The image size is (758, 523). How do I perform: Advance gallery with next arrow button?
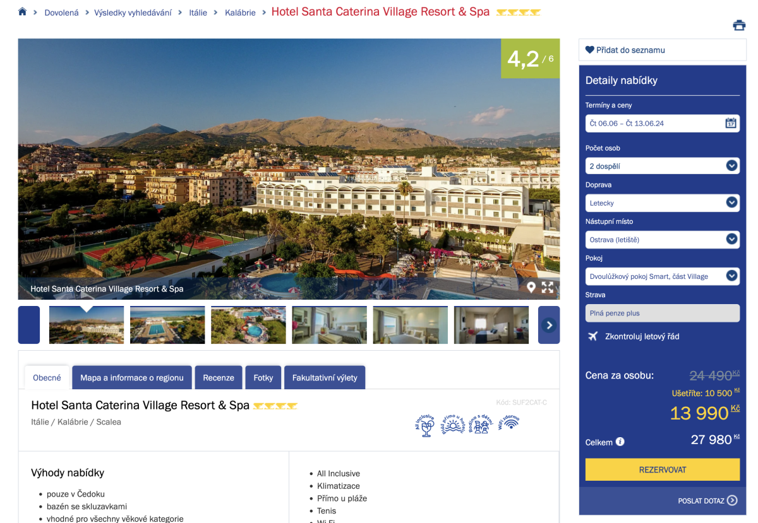[x=549, y=325]
